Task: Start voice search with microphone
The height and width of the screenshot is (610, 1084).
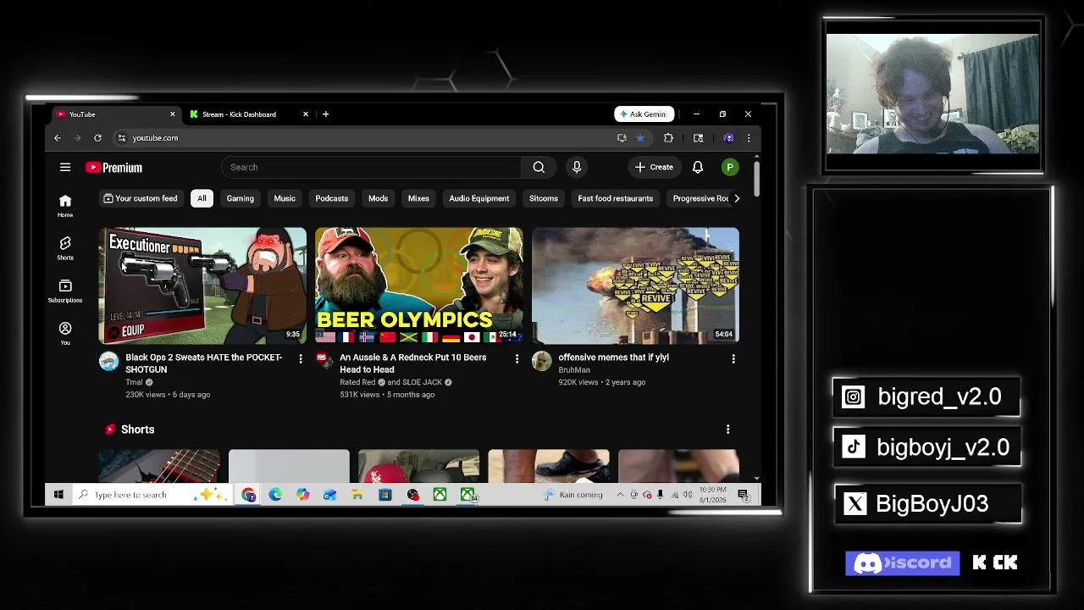Action: tap(577, 167)
